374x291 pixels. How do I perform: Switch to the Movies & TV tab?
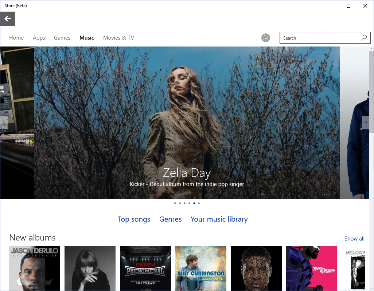pos(118,37)
